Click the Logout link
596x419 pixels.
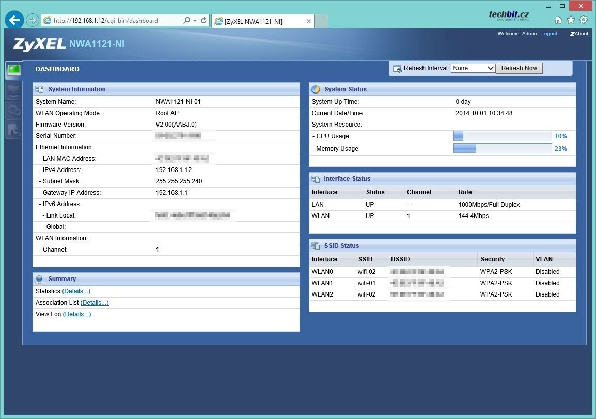click(x=549, y=34)
